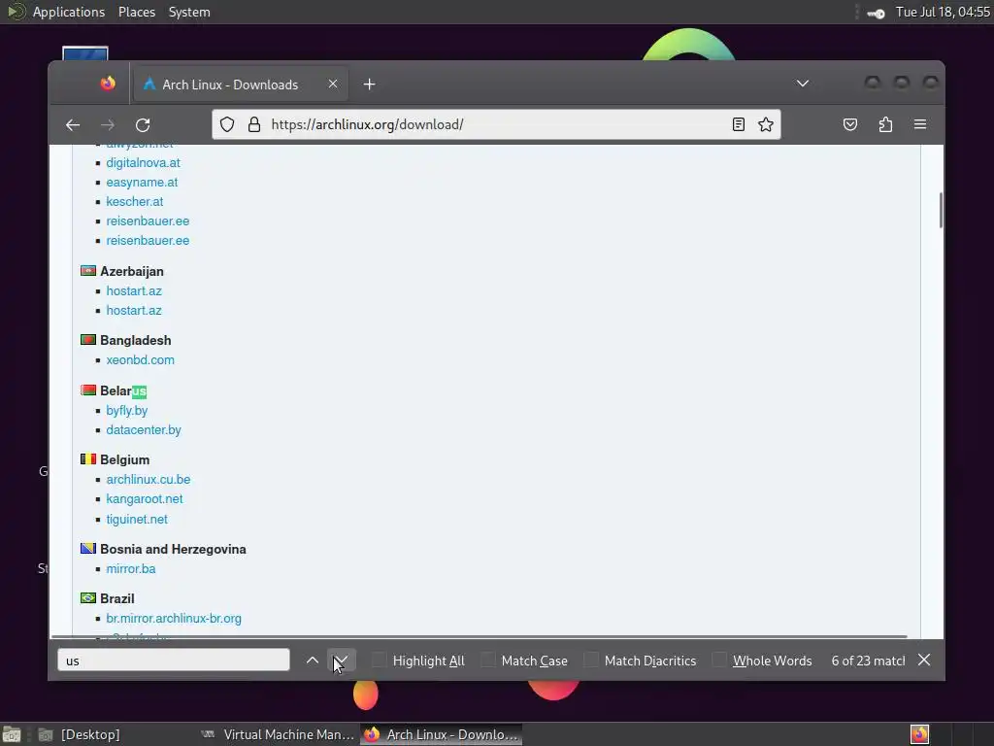Viewport: 994px width, 746px height.
Task: Reload the Arch Linux download page
Action: [x=143, y=125]
